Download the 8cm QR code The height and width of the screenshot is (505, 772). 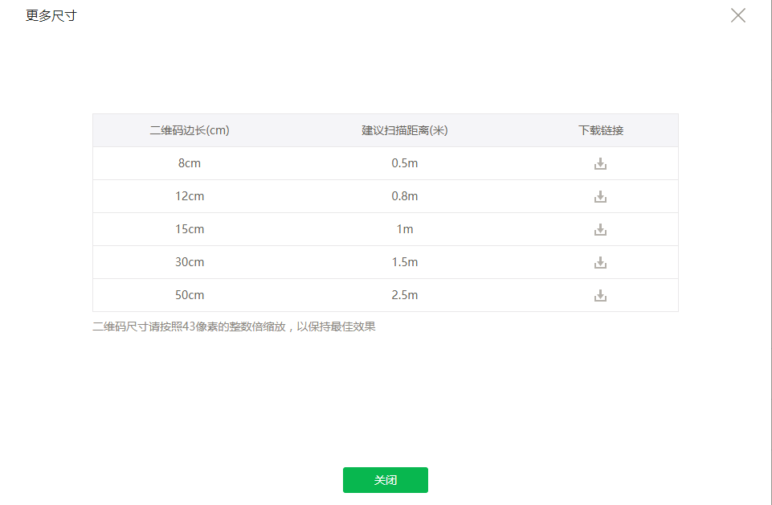click(600, 163)
